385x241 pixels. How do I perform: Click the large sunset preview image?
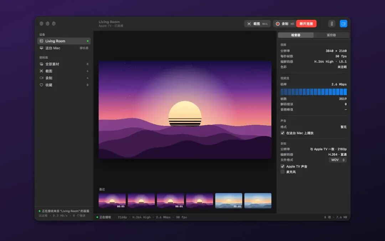(185, 110)
